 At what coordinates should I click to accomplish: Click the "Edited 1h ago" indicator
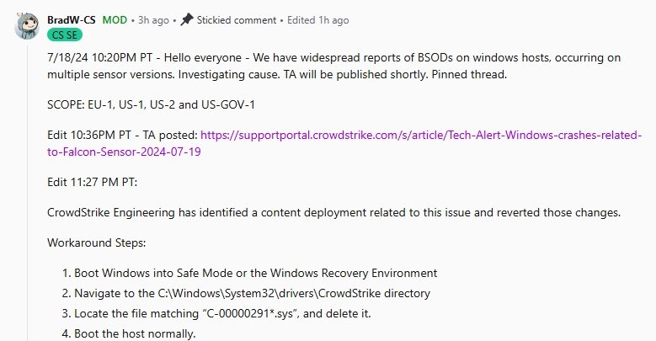(321, 19)
